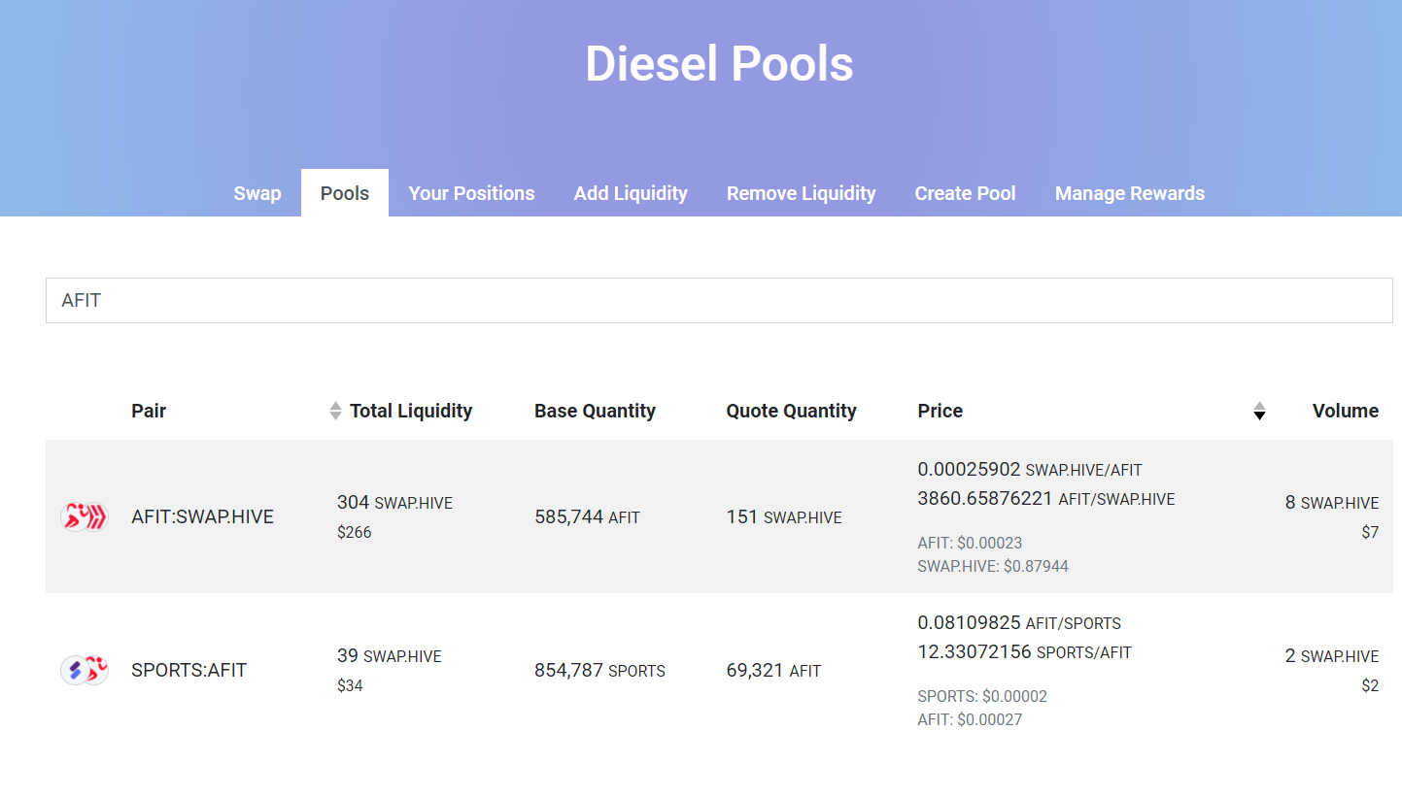The height and width of the screenshot is (797, 1402).
Task: Click the Quote Quantity column header
Action: click(791, 411)
